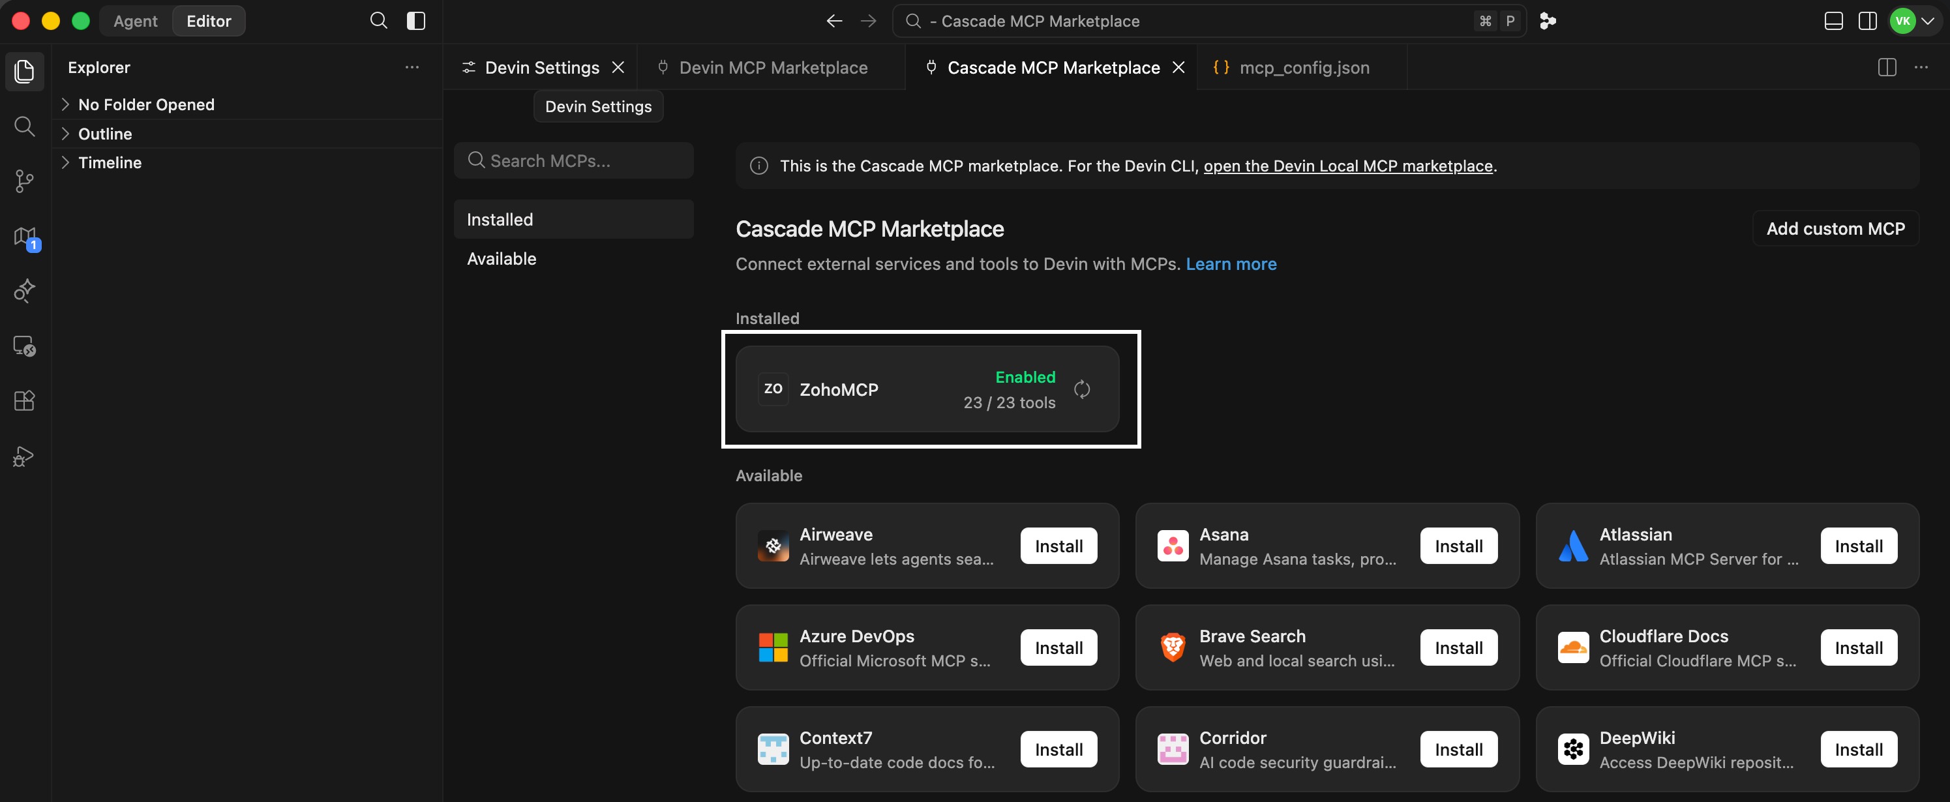Screen dimensions: 1950x802
Task: Install the Atlassian MCP
Action: click(1859, 546)
